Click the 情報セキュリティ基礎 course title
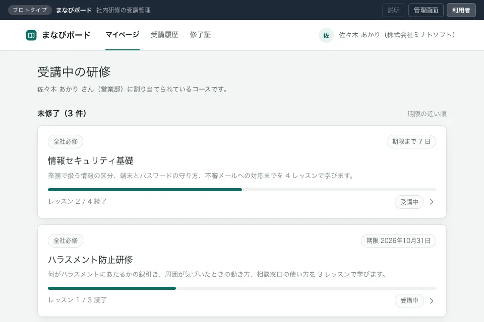 point(91,160)
